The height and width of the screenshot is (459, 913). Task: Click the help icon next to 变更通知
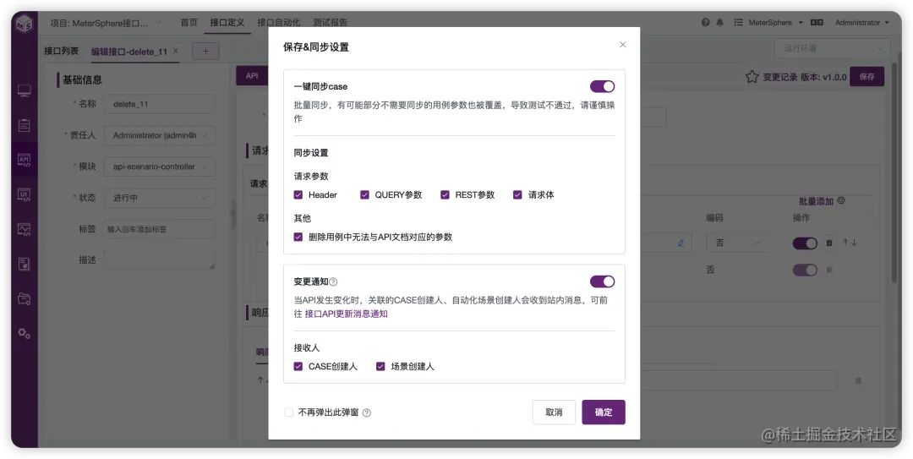coord(333,282)
